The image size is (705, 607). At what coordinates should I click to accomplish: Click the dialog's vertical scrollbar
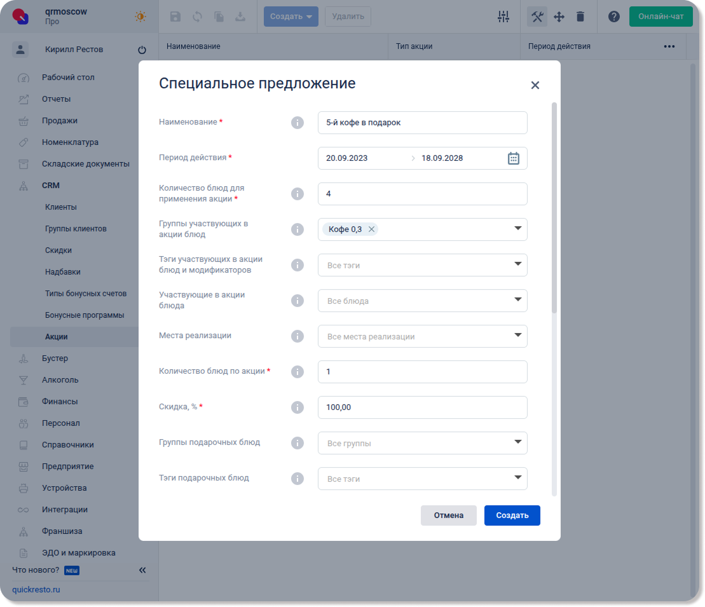click(x=554, y=210)
